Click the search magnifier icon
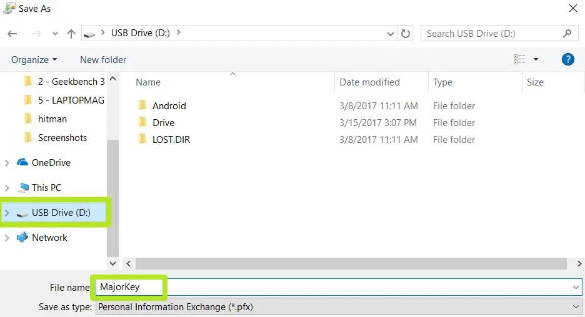Screen dimensions: 585x317 pos(567,34)
